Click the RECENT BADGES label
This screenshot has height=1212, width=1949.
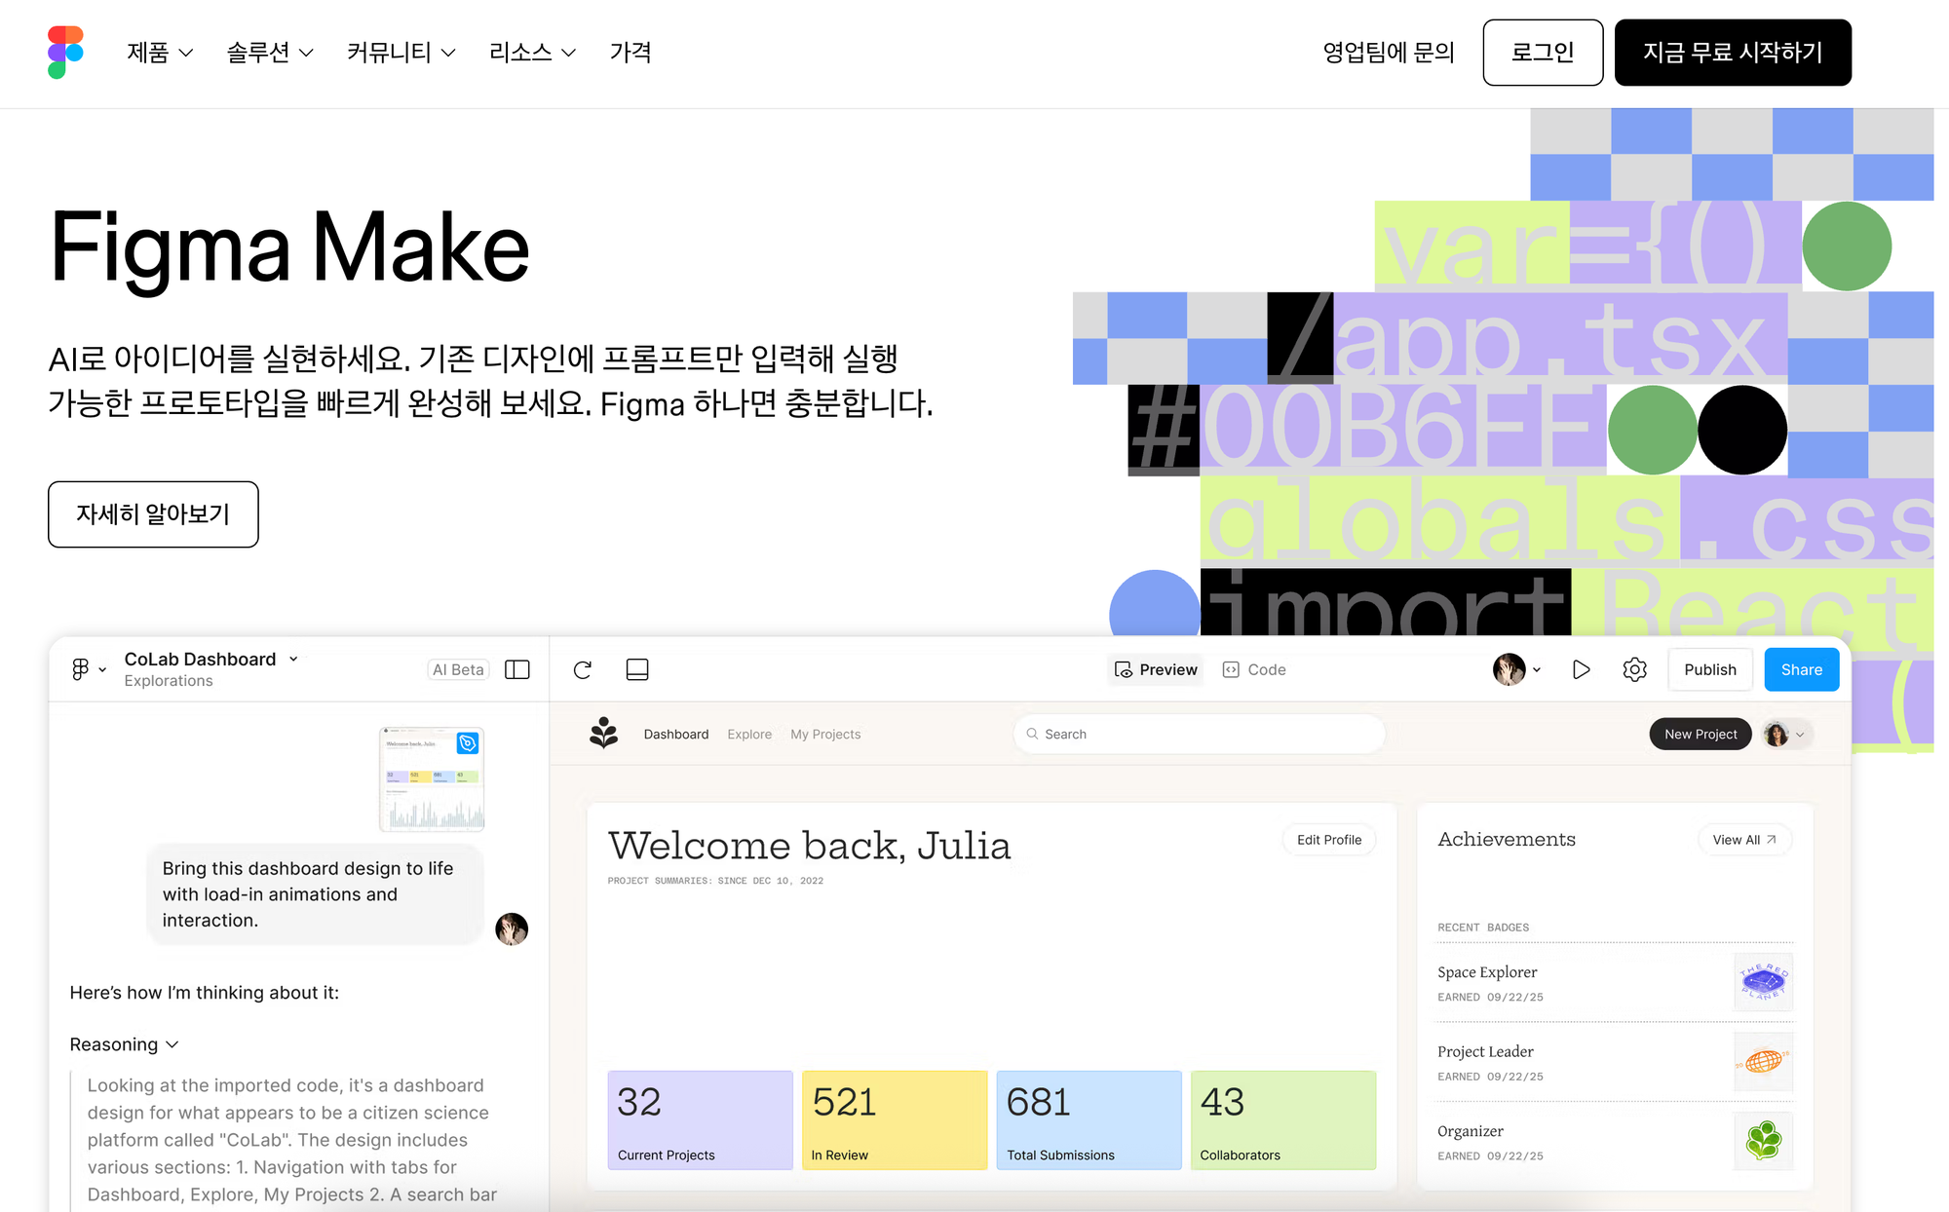1483,928
